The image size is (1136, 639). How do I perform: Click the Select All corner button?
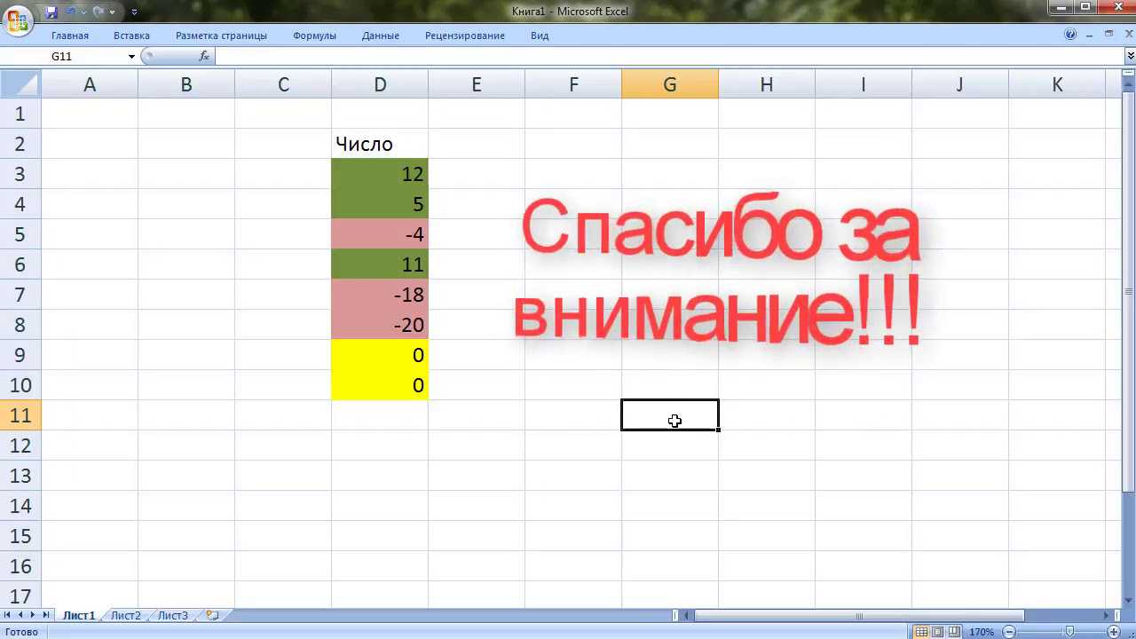pos(20,84)
